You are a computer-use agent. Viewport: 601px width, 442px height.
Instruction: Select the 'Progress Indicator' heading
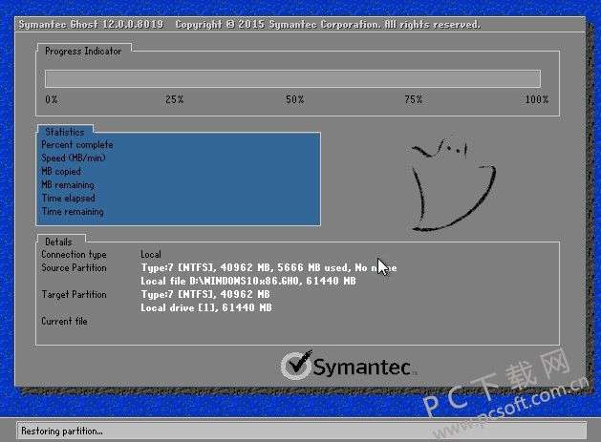click(x=83, y=51)
